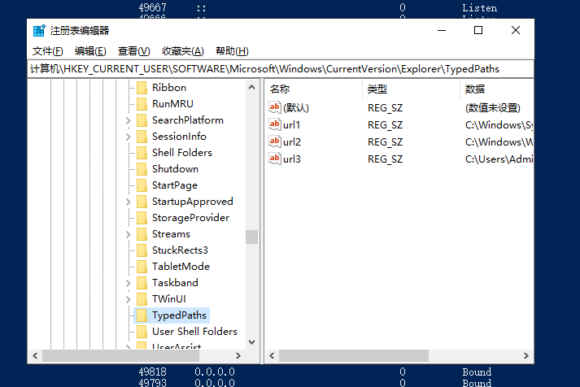580x387 pixels.
Task: Close the Registry Editor window
Action: pos(516,30)
